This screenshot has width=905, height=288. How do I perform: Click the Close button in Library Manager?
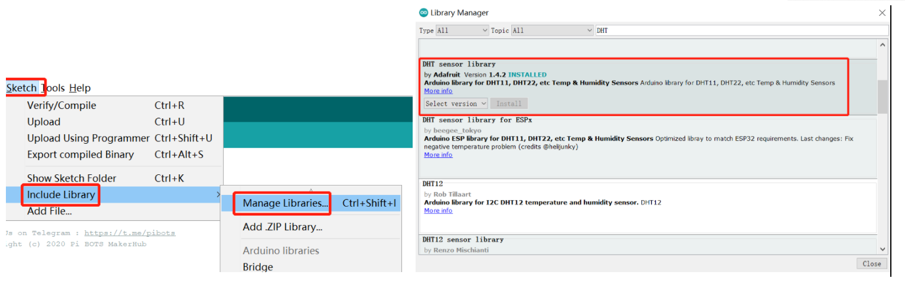(871, 264)
